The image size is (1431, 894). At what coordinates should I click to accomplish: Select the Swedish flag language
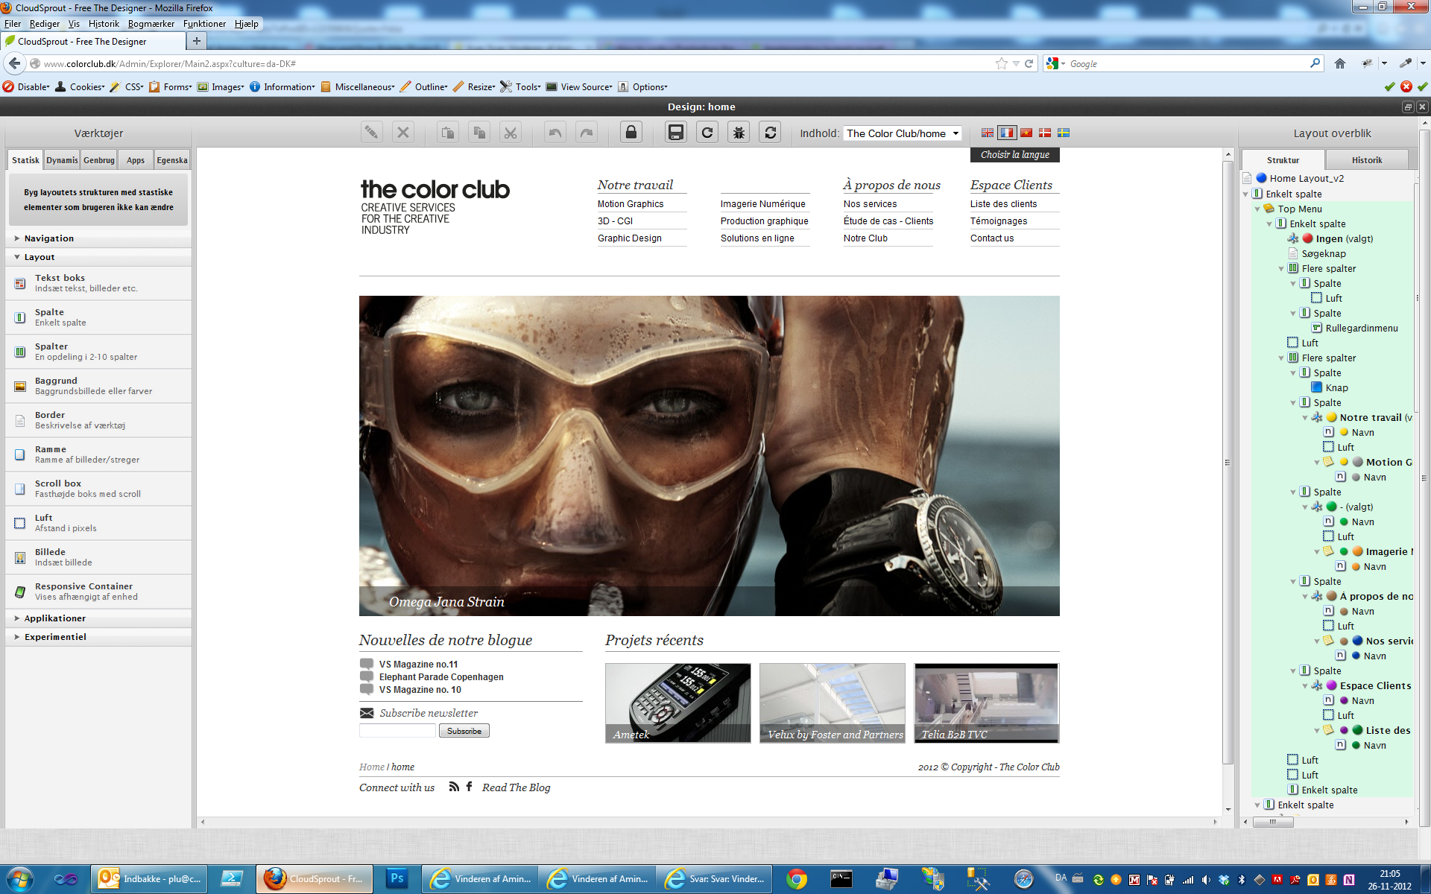(x=1064, y=133)
